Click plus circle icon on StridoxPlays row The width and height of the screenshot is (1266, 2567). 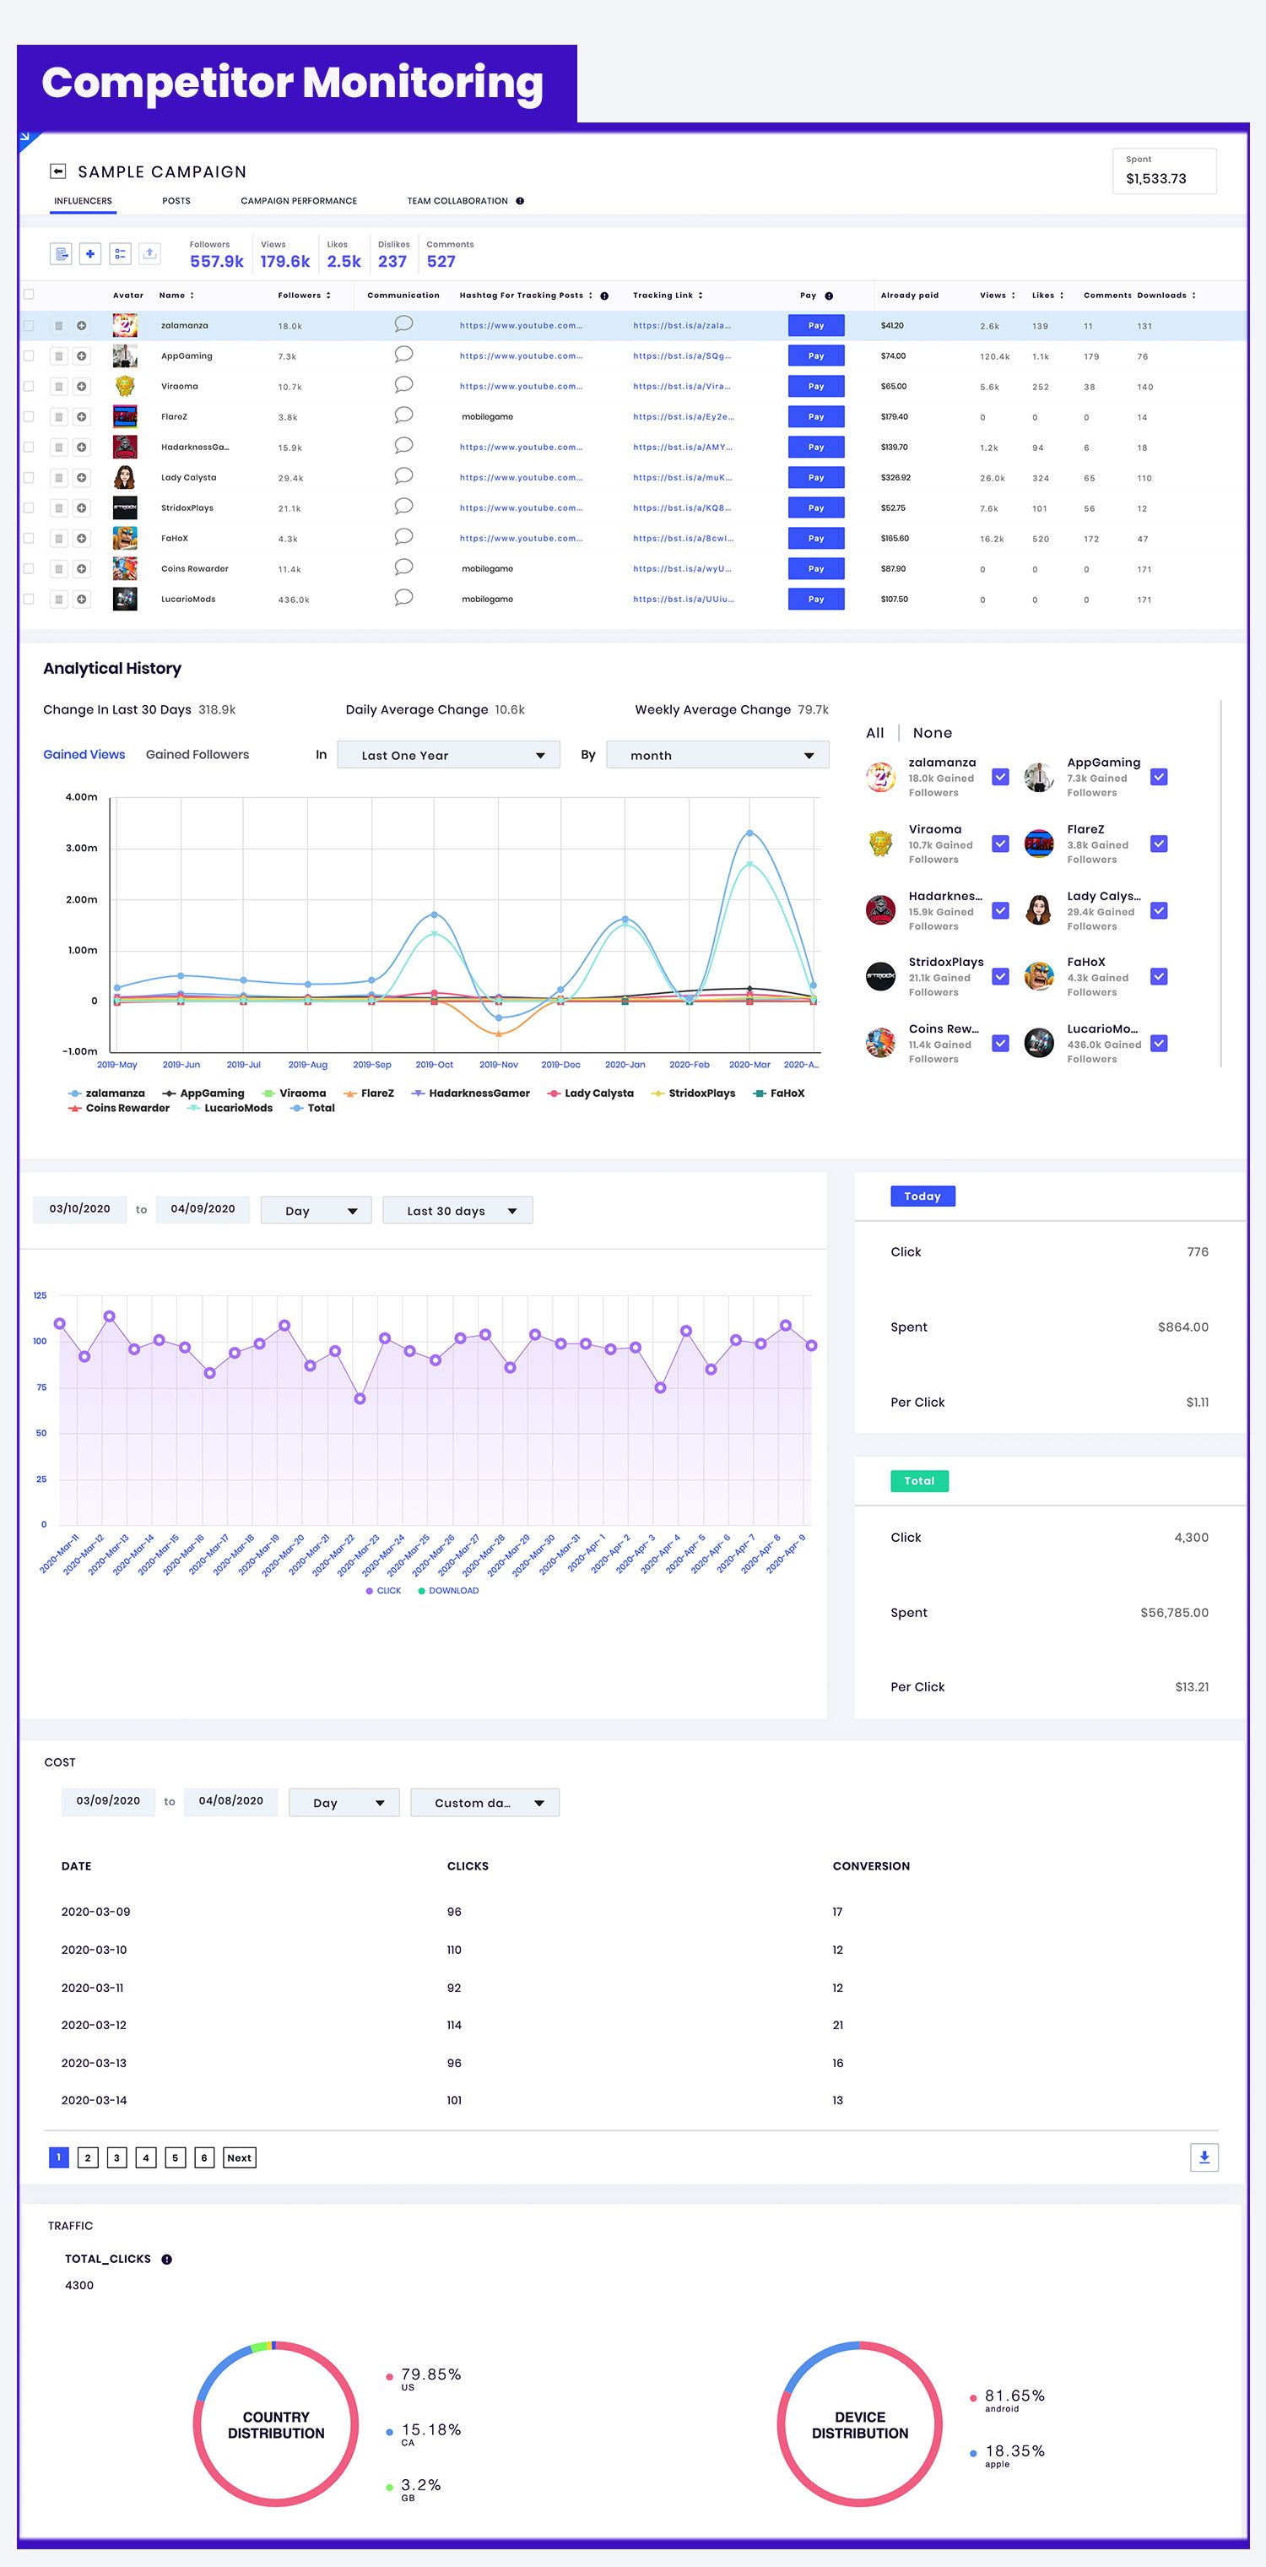pyautogui.click(x=82, y=508)
